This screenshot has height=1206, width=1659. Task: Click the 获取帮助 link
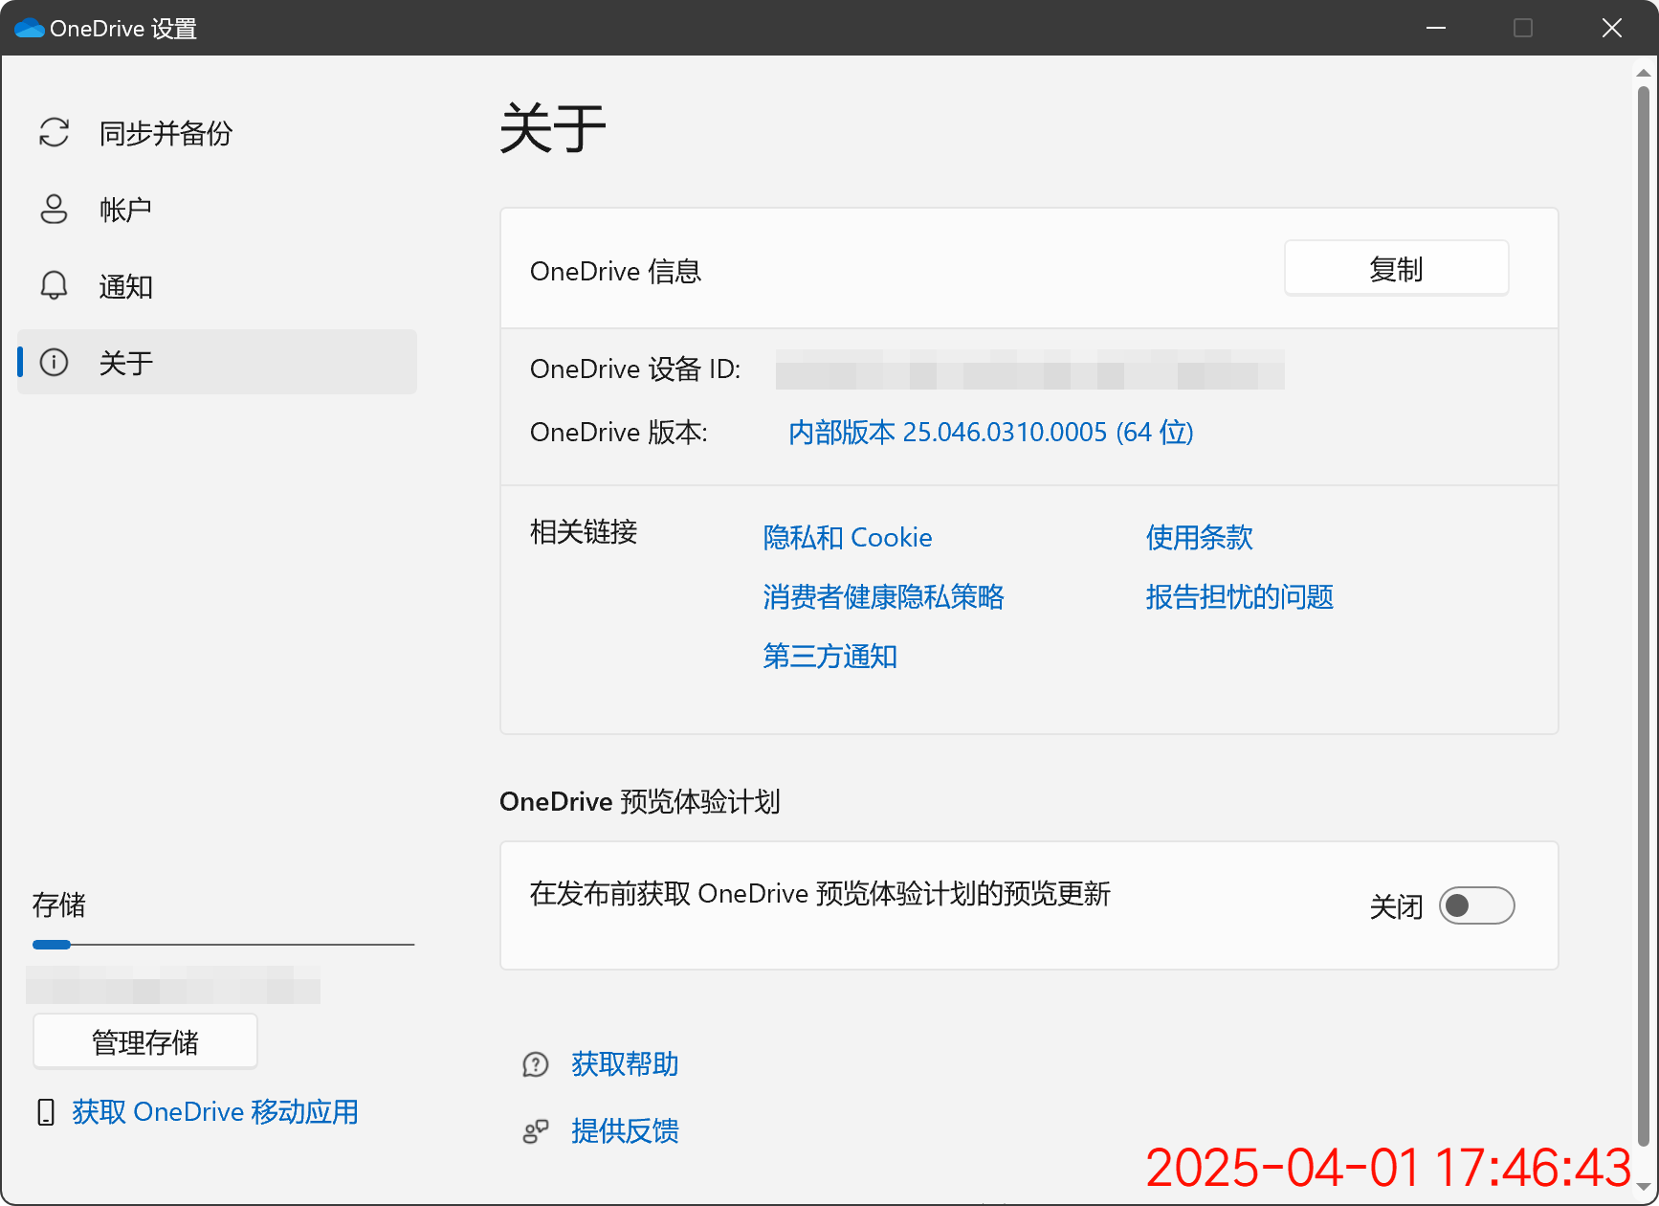click(x=625, y=1064)
